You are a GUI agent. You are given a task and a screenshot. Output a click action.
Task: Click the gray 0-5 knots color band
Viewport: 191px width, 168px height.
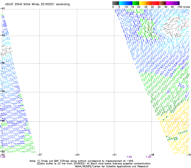(x=116, y=3)
